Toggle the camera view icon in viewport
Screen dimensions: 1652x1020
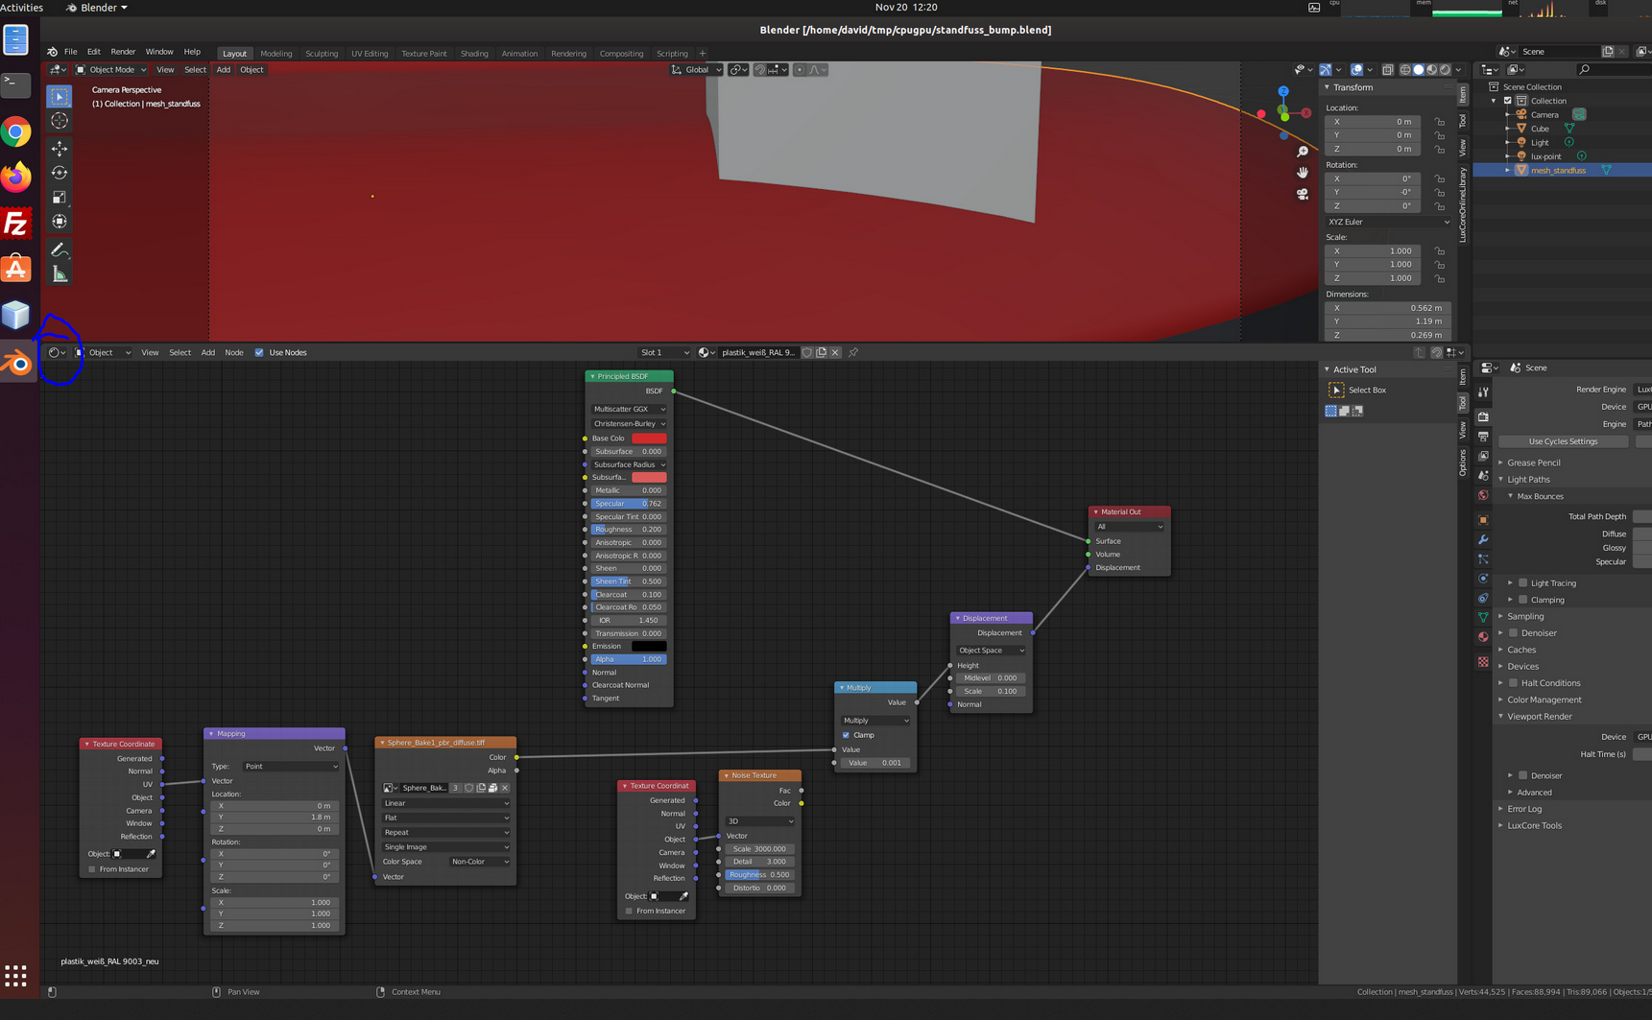pyautogui.click(x=1303, y=194)
